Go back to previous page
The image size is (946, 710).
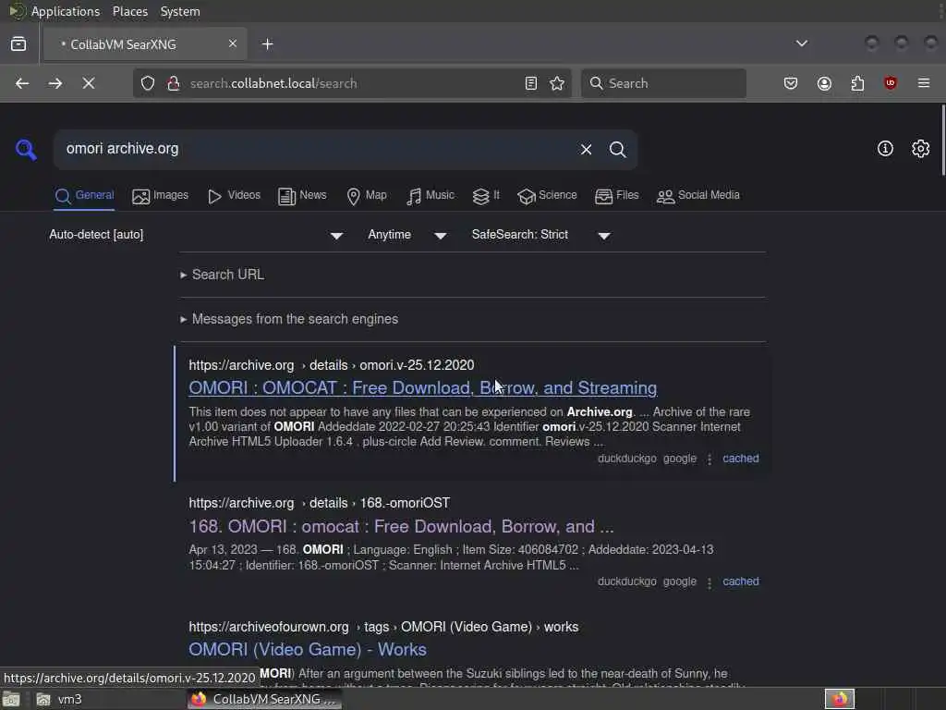click(x=22, y=83)
